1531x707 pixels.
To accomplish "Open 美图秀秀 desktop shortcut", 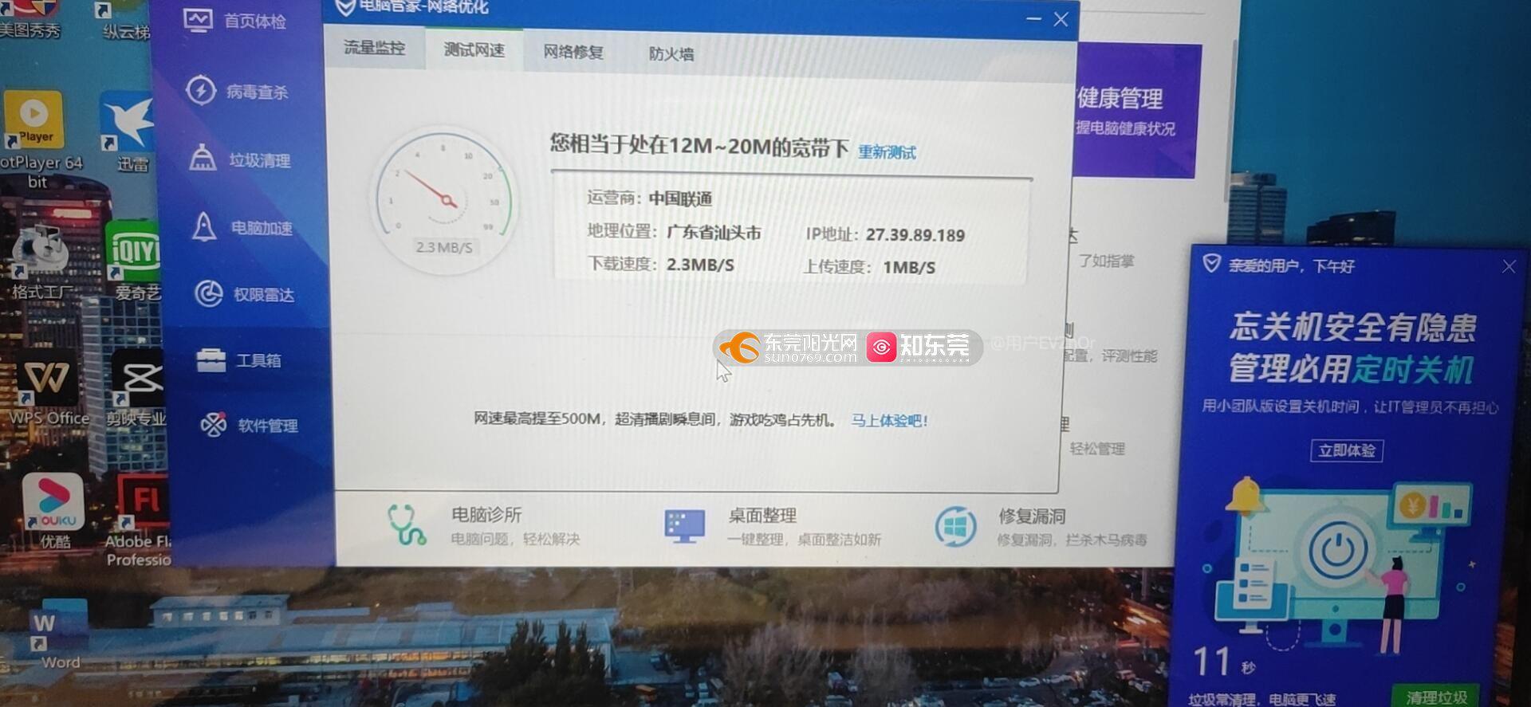I will (x=30, y=19).
